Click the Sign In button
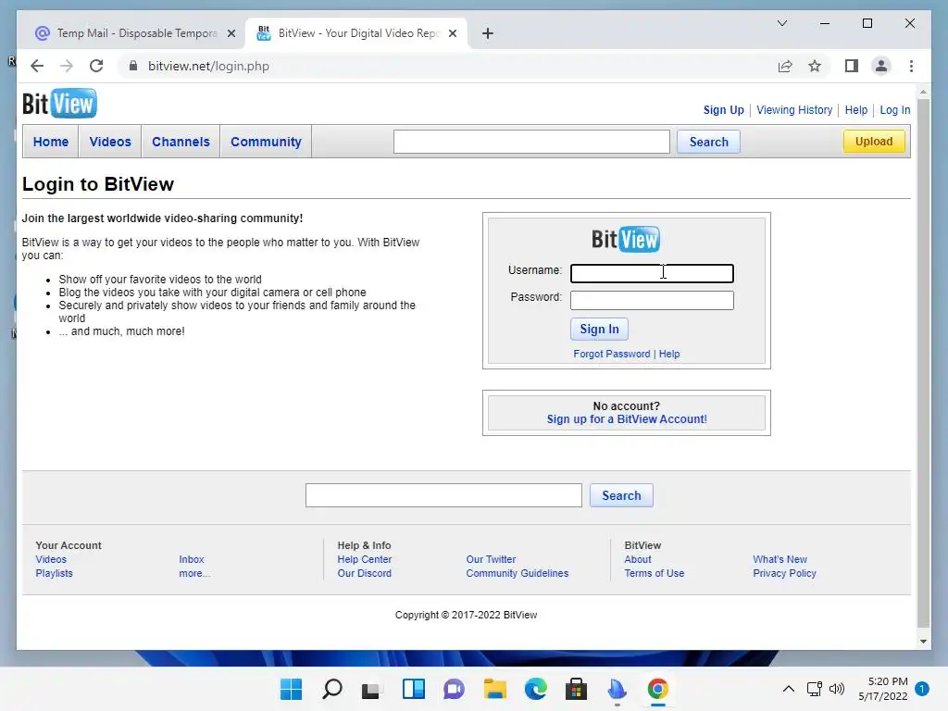Image resolution: width=948 pixels, height=711 pixels. pyautogui.click(x=599, y=329)
